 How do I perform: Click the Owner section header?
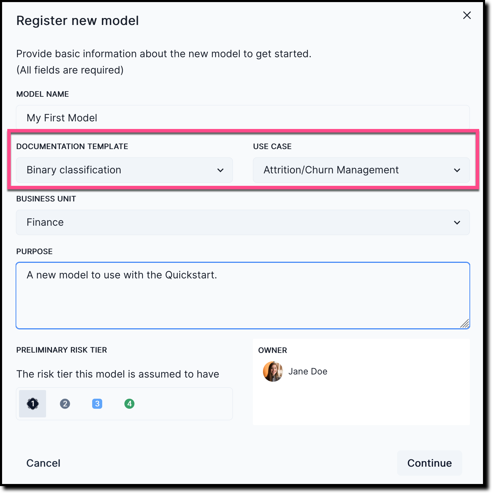coord(272,350)
